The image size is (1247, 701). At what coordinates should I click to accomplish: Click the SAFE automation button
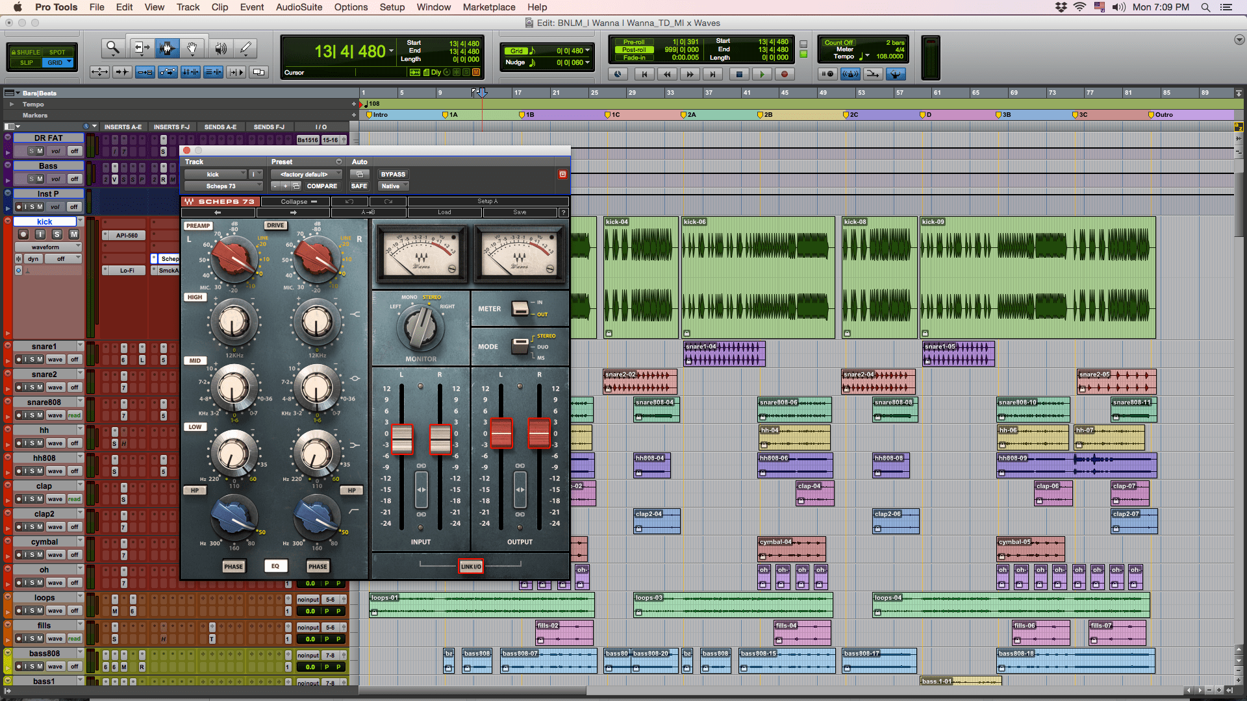click(359, 186)
